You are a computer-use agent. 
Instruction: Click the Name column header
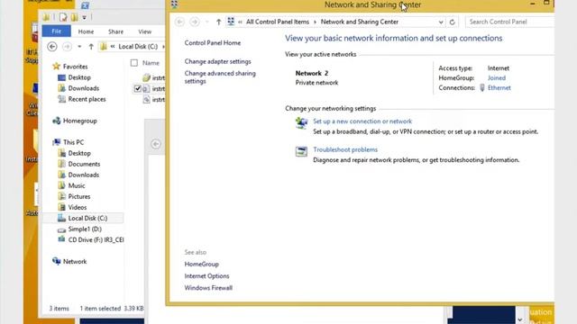151,63
